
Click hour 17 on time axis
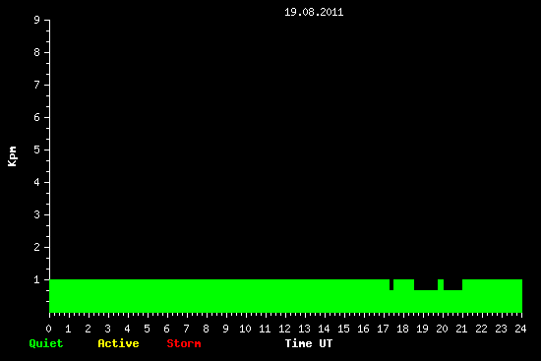tap(383, 329)
